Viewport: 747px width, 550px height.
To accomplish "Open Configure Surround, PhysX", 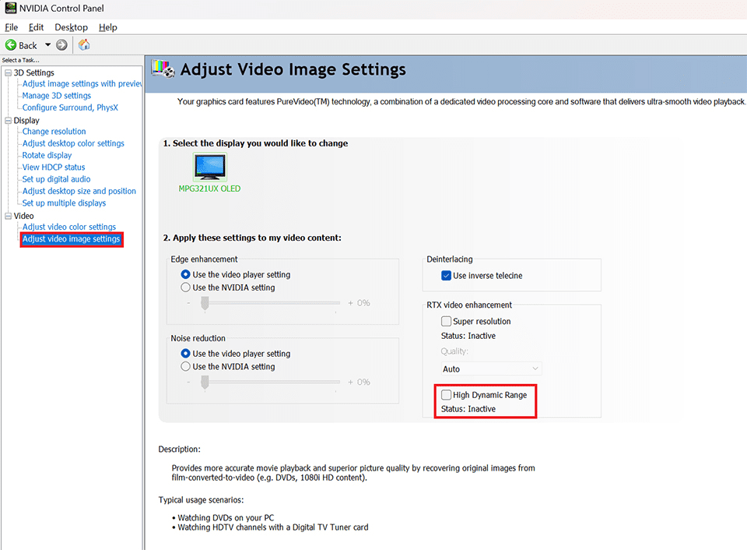I will 70,108.
